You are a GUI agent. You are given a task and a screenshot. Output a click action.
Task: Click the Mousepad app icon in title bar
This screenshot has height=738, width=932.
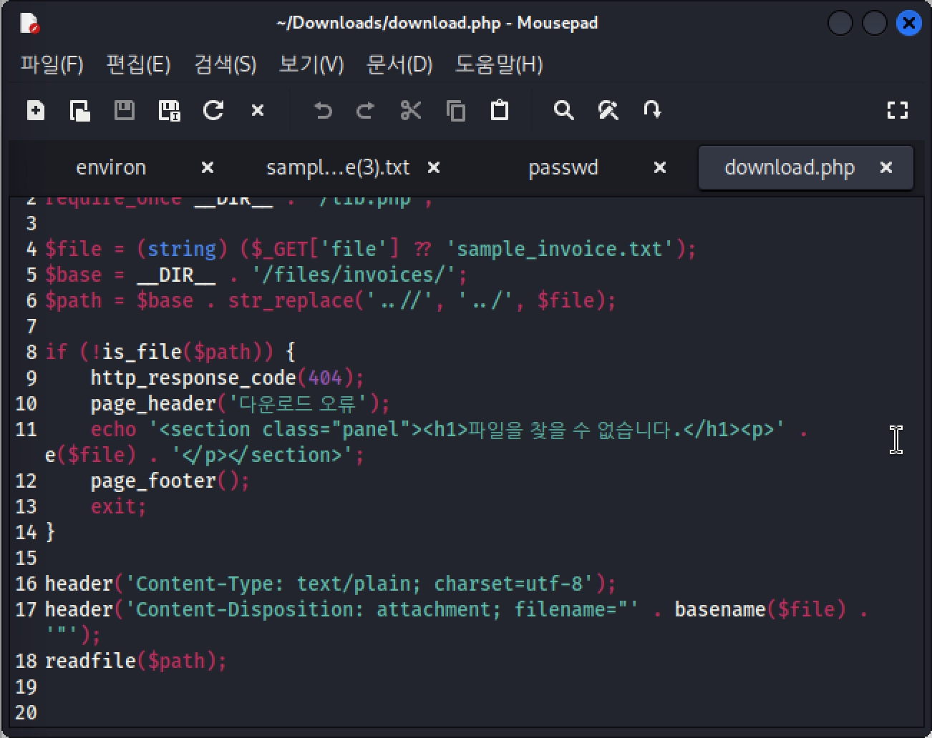click(x=29, y=24)
